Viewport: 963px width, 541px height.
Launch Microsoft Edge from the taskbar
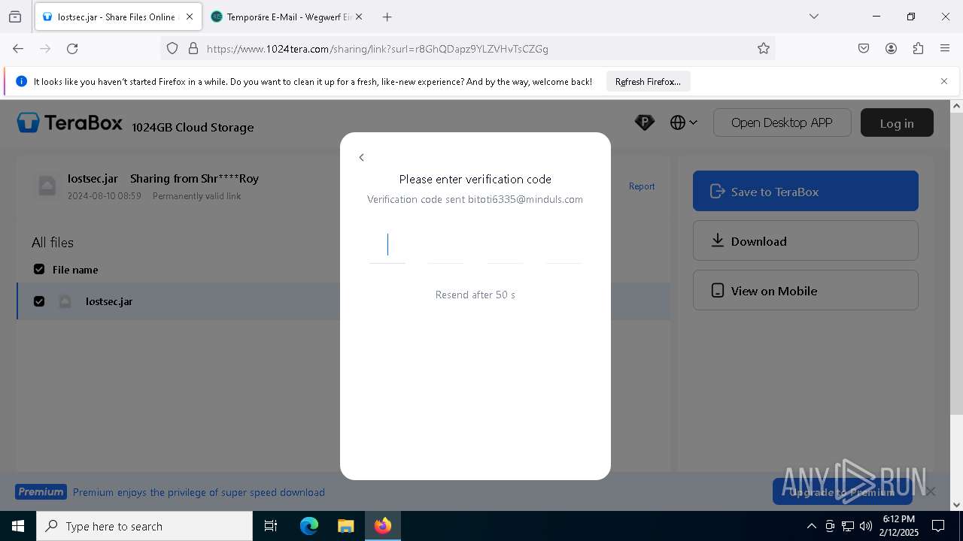point(309,526)
